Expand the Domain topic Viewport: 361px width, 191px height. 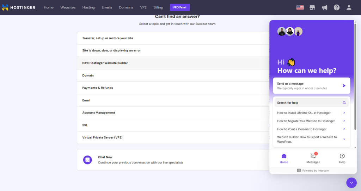point(173,75)
